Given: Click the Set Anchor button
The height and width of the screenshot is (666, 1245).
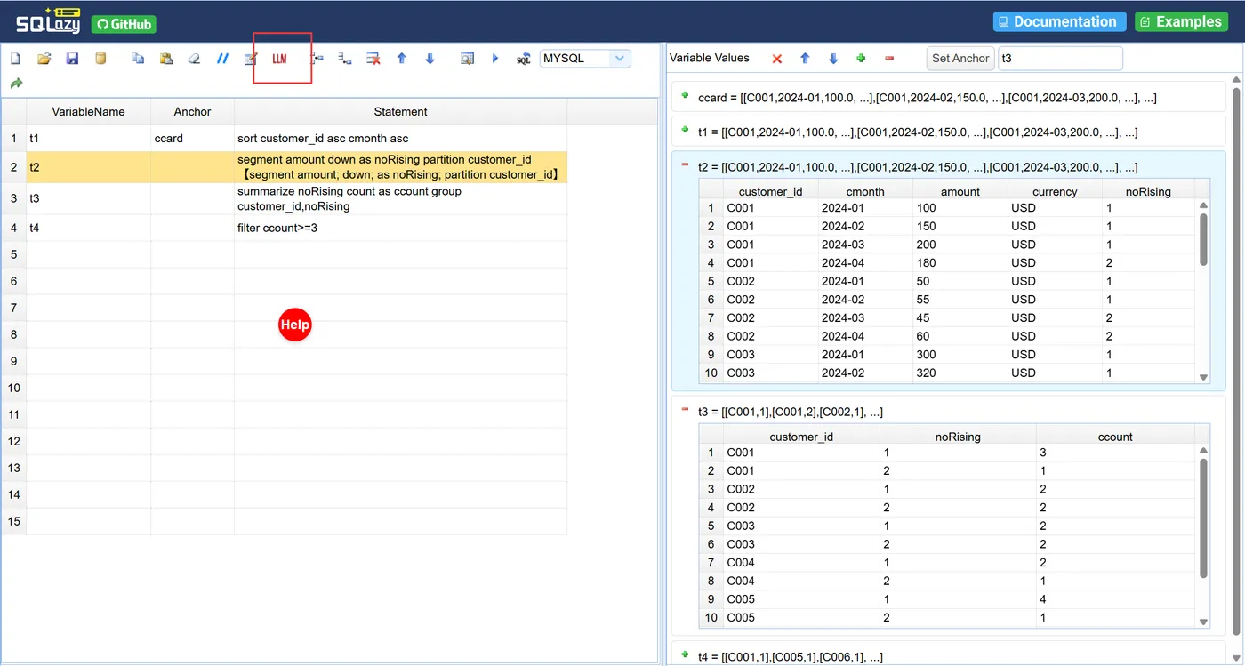Looking at the screenshot, I should click(x=960, y=59).
